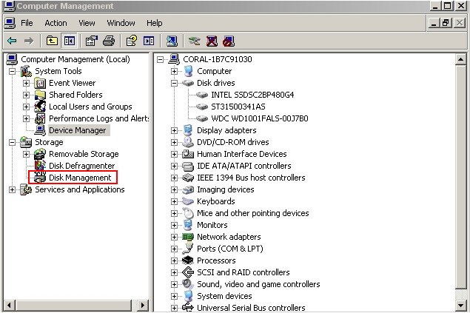Select the WDC WD1001FALS-00J7B0 drive
Image resolution: width=470 pixels, height=313 pixels.
(259, 118)
